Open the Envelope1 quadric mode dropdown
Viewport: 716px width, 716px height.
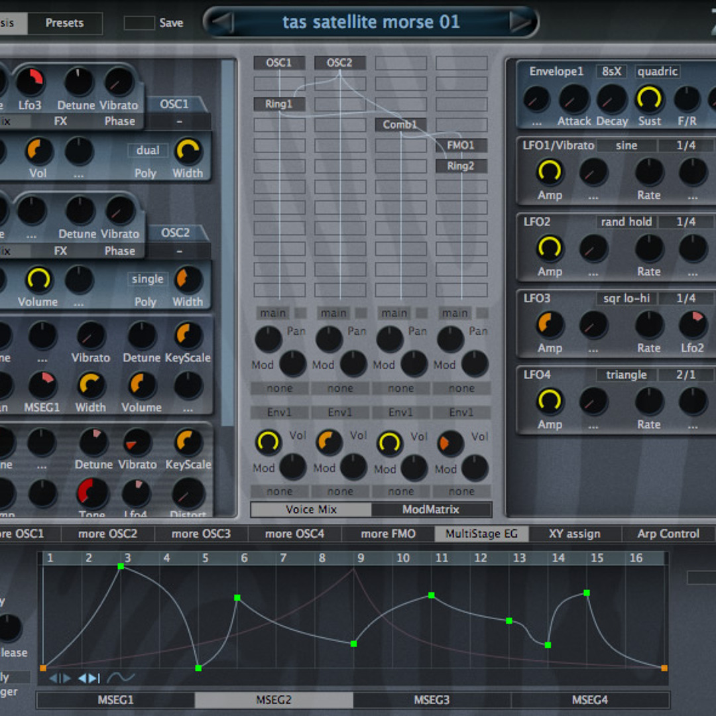pos(658,72)
